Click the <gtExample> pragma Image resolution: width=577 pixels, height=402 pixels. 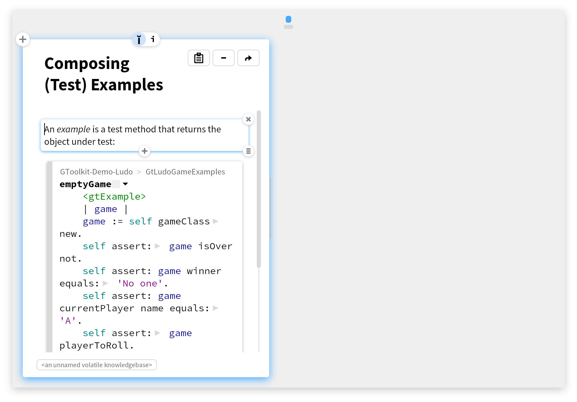tap(114, 197)
